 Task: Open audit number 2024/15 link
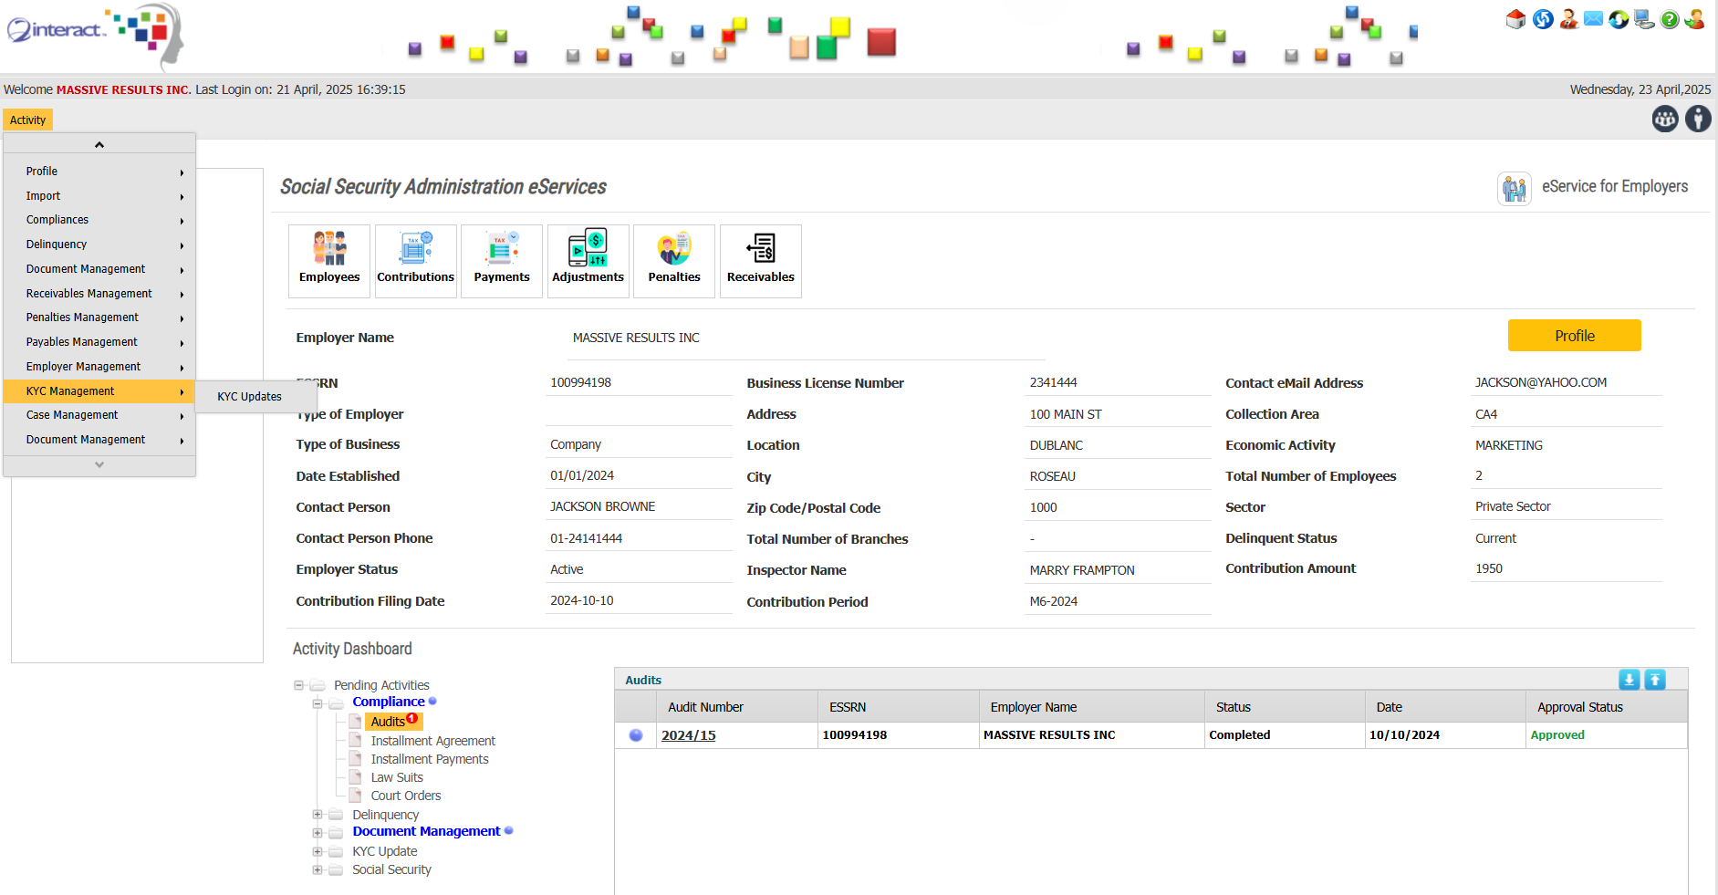click(688, 735)
